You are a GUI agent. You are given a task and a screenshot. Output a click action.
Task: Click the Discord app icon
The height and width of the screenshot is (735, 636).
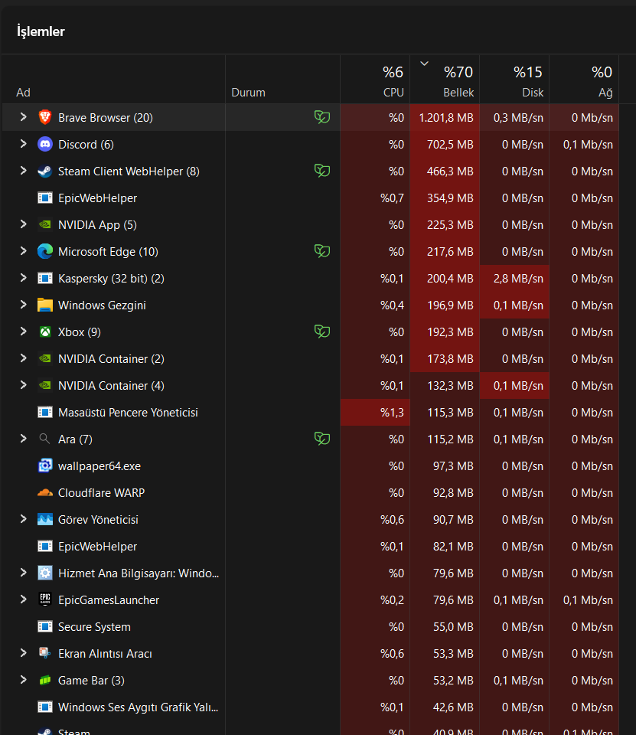[45, 144]
